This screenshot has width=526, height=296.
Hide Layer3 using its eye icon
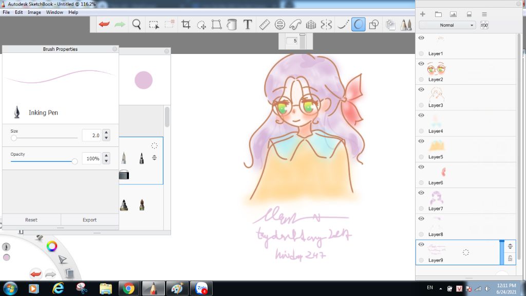pos(421,89)
